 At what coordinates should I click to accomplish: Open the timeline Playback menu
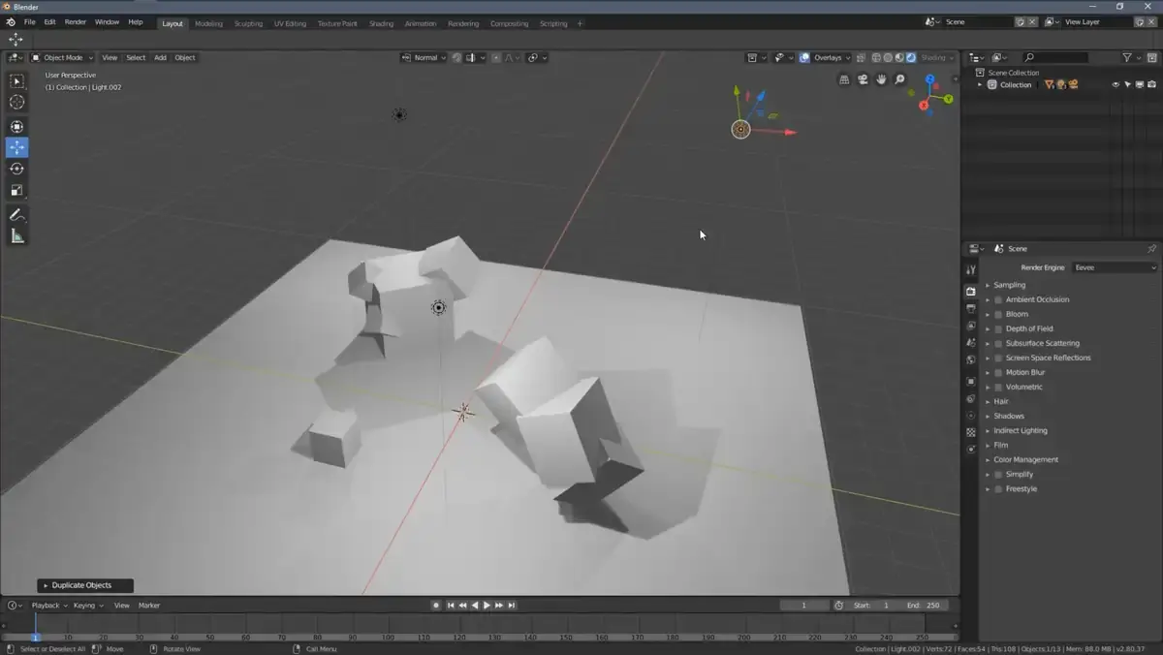[48, 606]
